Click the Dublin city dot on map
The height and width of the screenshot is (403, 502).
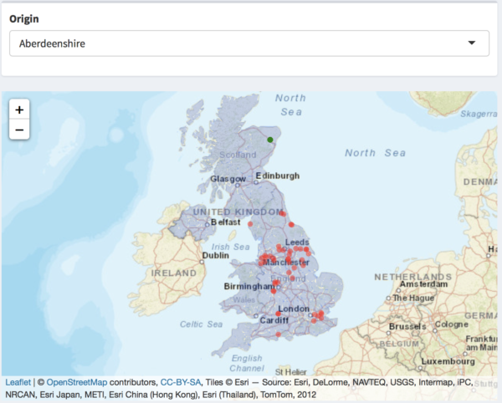pos(201,260)
